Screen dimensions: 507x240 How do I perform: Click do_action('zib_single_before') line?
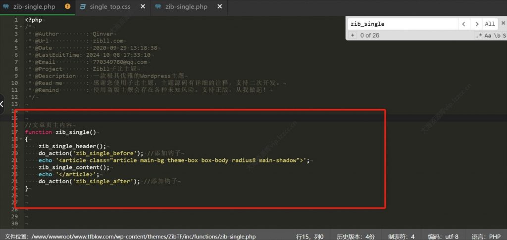(111, 153)
